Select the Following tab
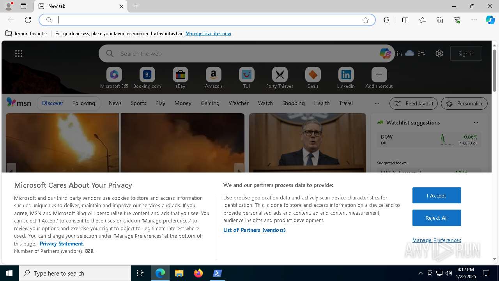 tap(83, 103)
